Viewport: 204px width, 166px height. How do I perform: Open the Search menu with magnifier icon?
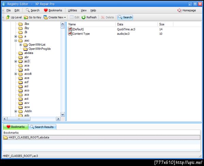(33, 10)
